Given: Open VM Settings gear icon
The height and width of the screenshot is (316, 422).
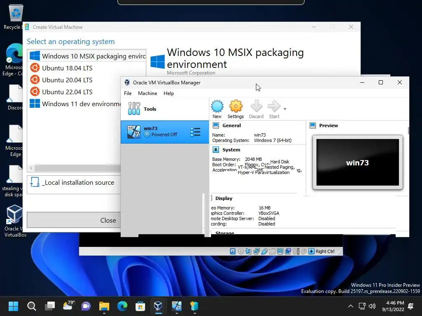Looking at the screenshot, I should 235,109.
